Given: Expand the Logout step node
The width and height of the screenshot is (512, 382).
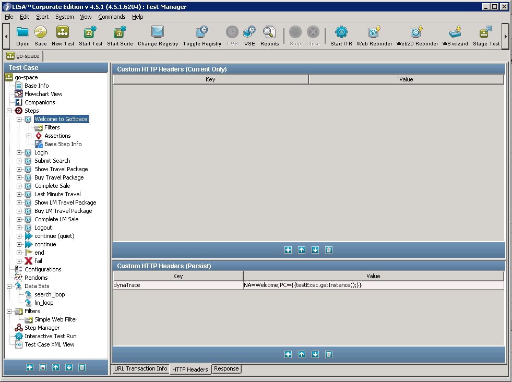Looking at the screenshot, I should click(19, 228).
